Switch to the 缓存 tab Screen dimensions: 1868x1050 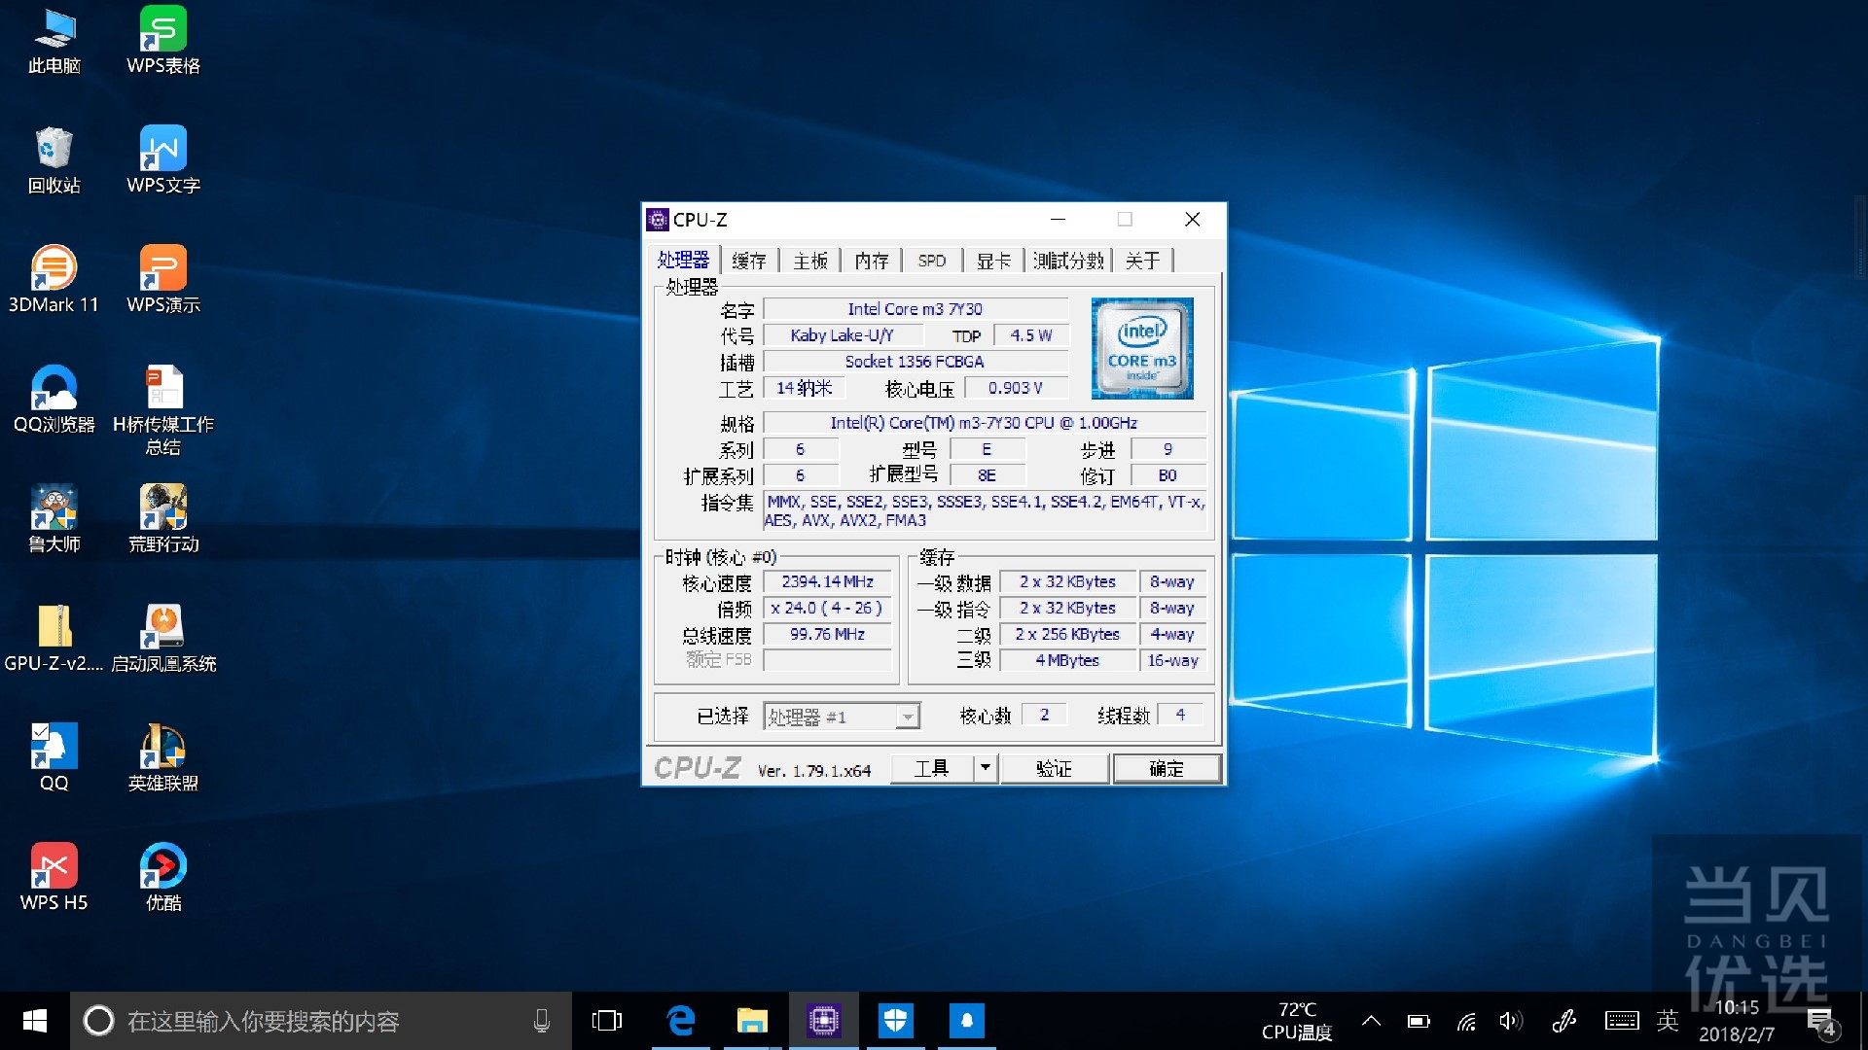748,261
